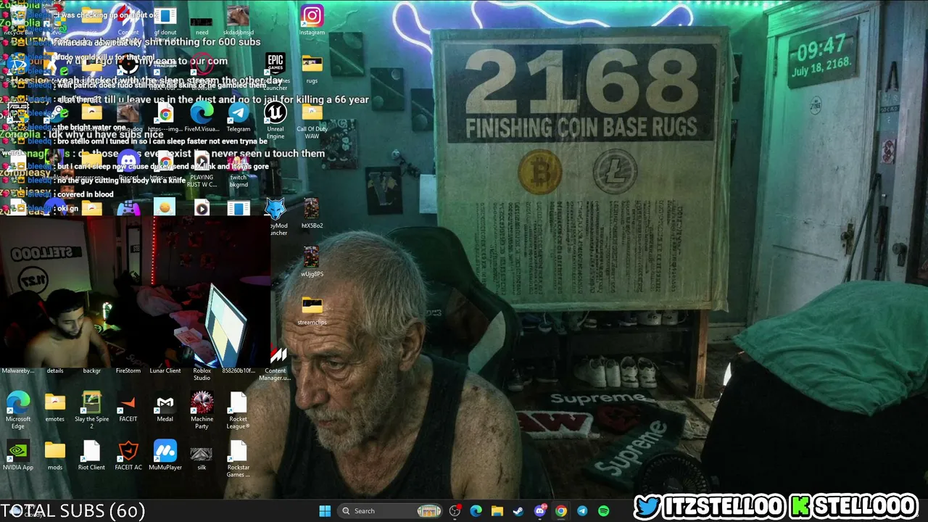Open the Rocket League shortcut

pos(239,410)
